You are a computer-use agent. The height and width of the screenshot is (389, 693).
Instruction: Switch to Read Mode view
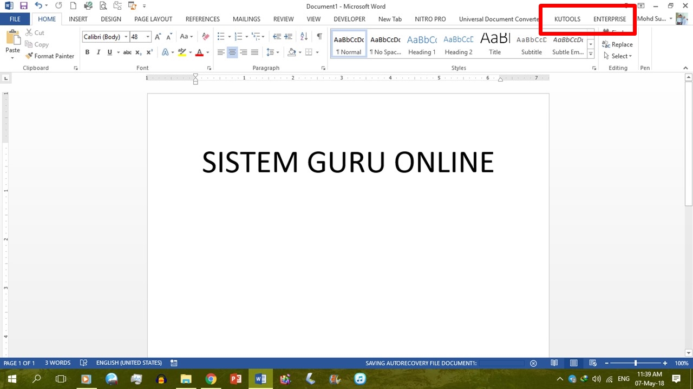[x=554, y=363]
